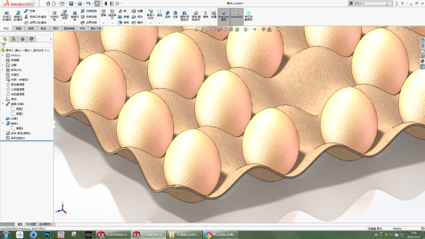Open the ConfigurationManager crosshair tab

[22, 39]
